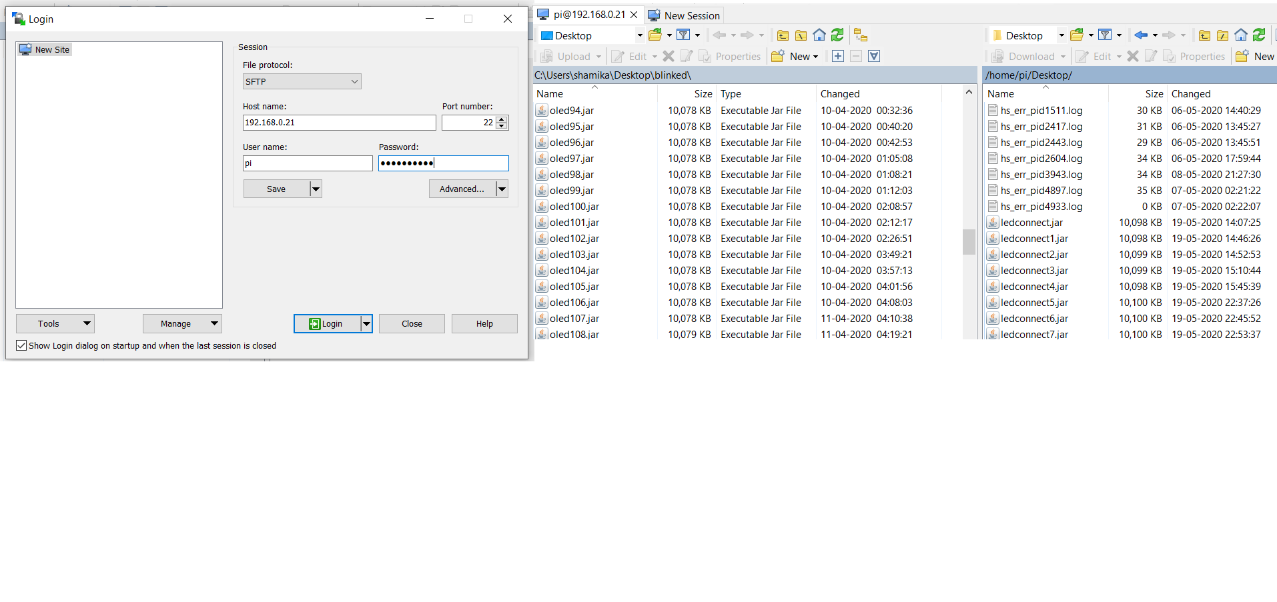Click the Login button
This screenshot has height=602, width=1277.
point(326,324)
